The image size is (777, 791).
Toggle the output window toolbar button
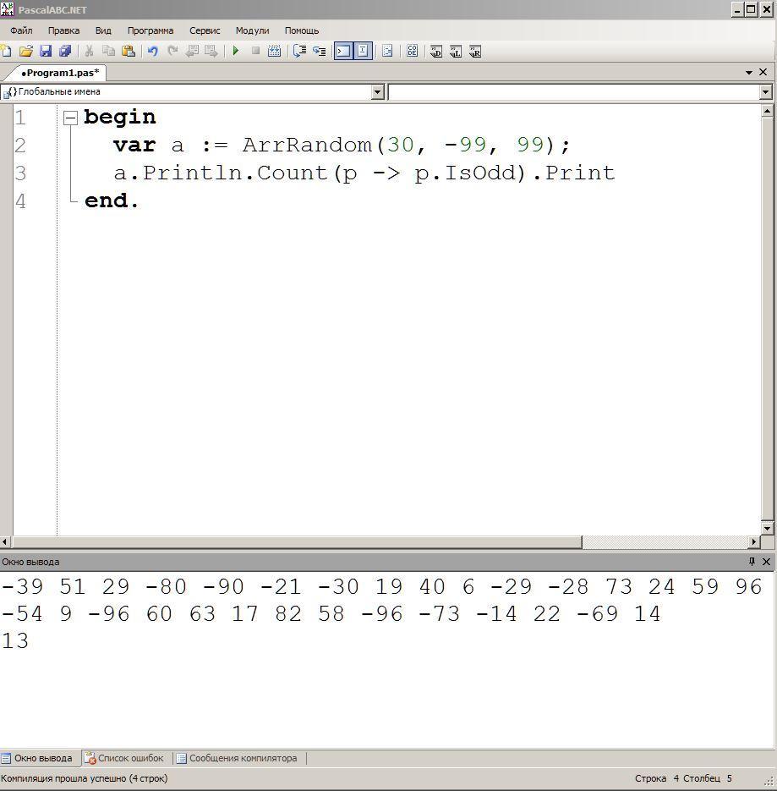(343, 51)
